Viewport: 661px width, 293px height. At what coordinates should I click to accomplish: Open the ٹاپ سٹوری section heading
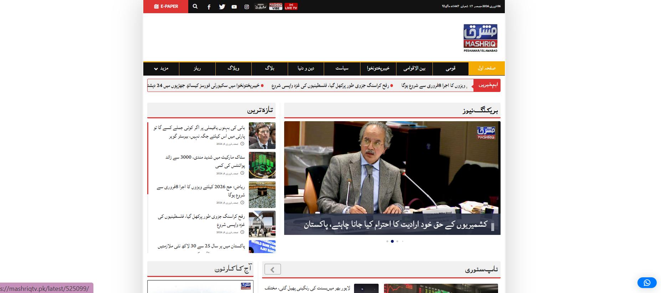click(x=481, y=269)
